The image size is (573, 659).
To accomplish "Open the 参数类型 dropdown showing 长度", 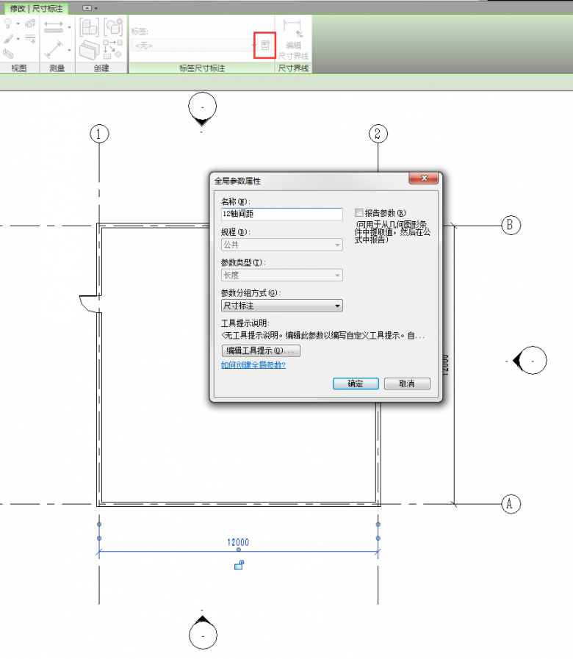I will pos(282,275).
